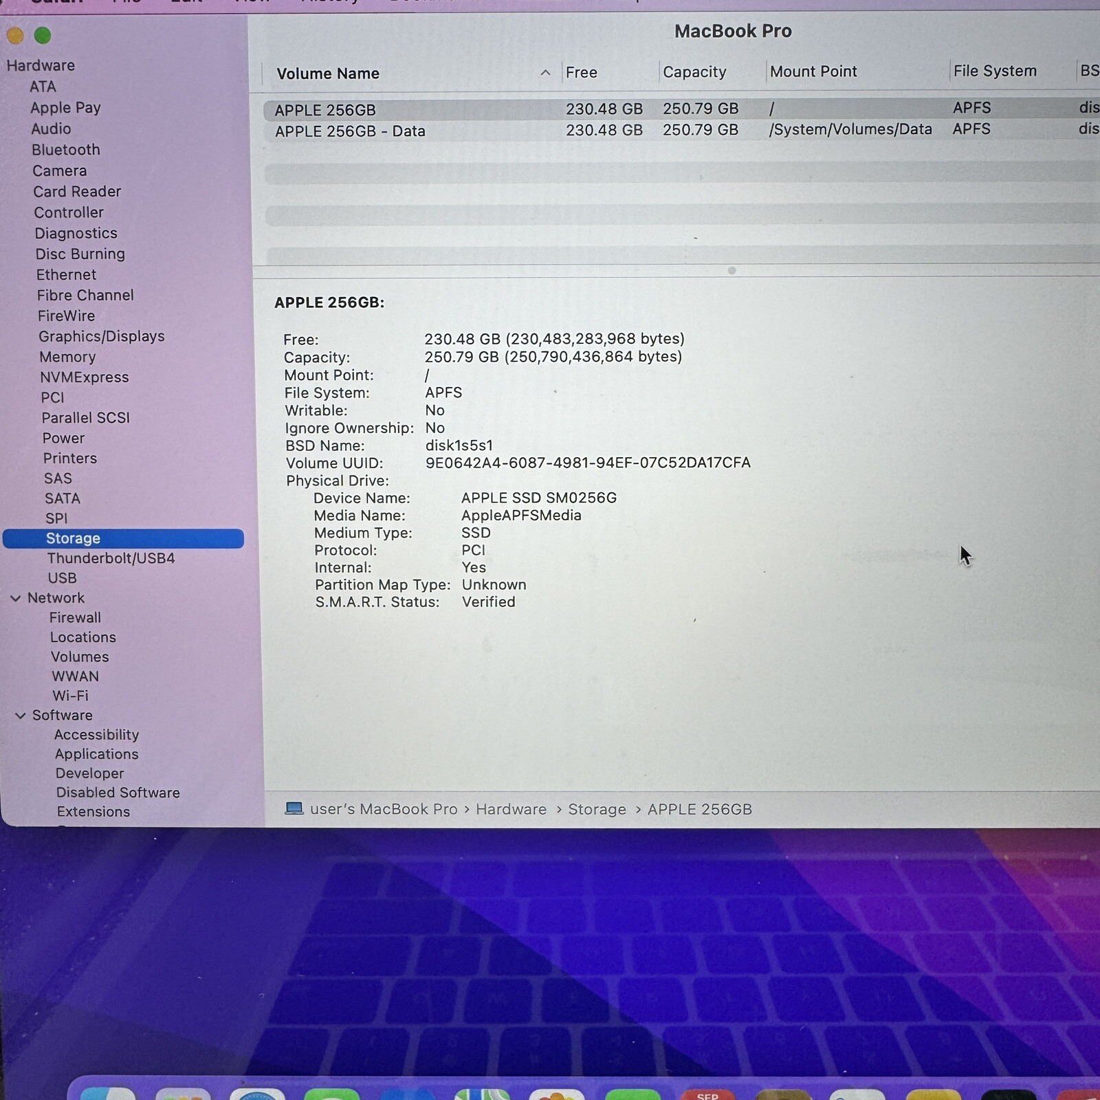Sort by the Mount Point column
Viewport: 1100px width, 1100px height.
tap(813, 71)
